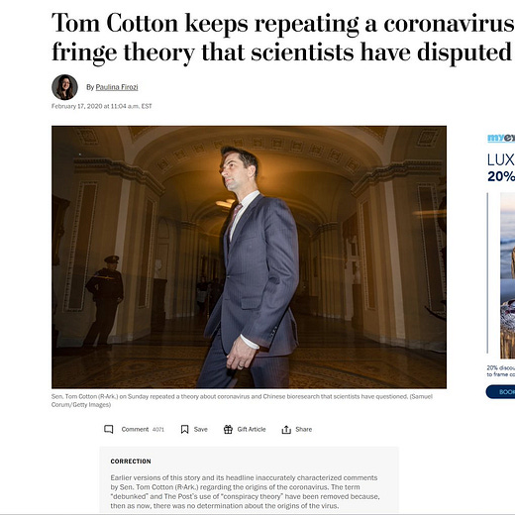Click the photo caption crediting Samuel Corum
515x515 pixels.
pyautogui.click(x=242, y=400)
